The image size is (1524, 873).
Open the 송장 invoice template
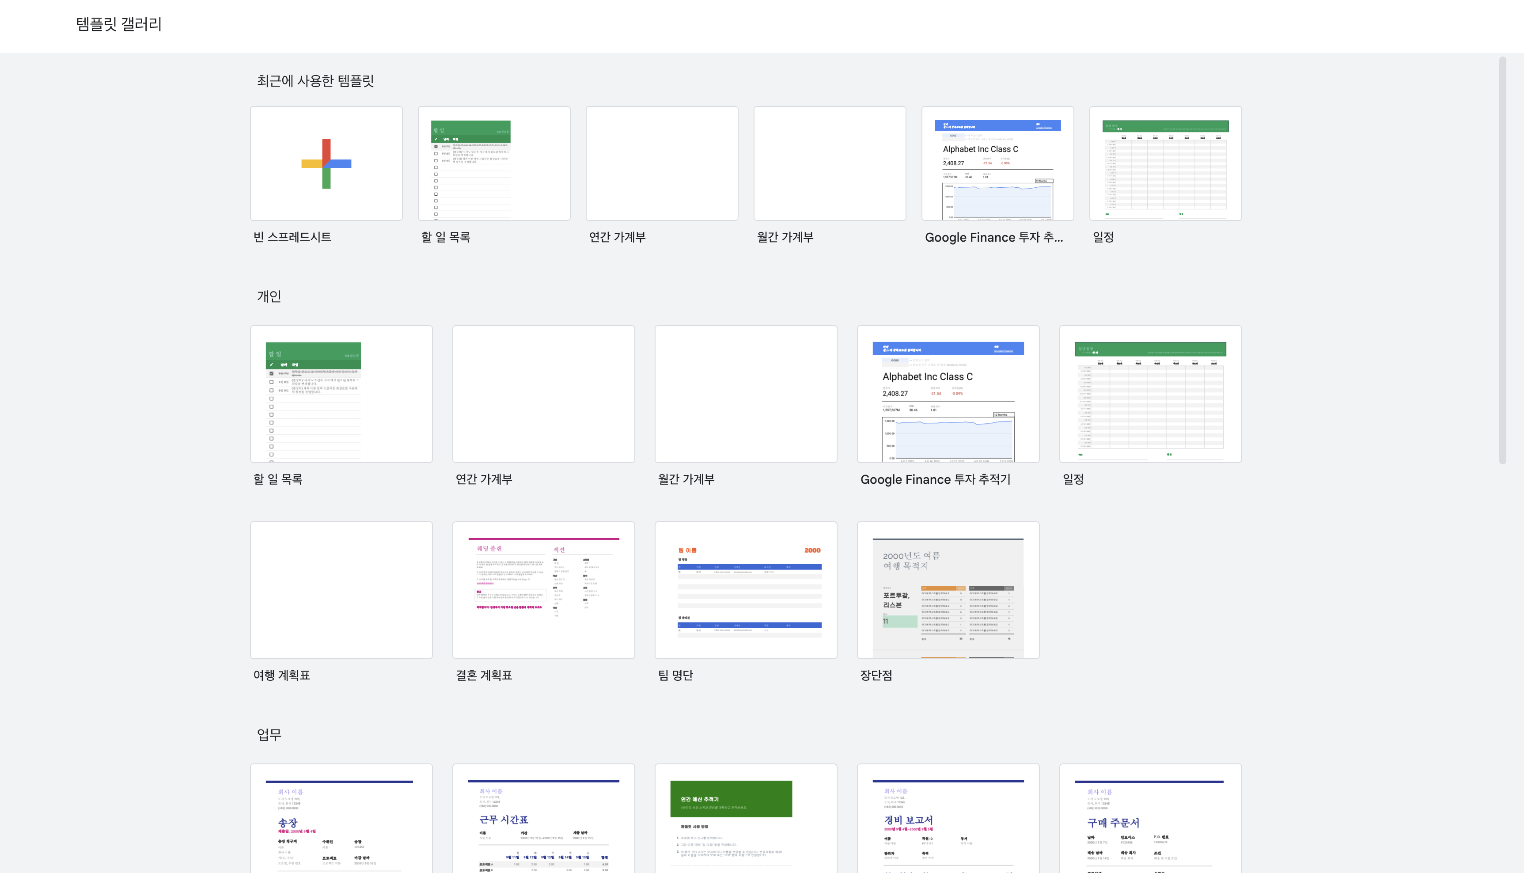point(341,818)
